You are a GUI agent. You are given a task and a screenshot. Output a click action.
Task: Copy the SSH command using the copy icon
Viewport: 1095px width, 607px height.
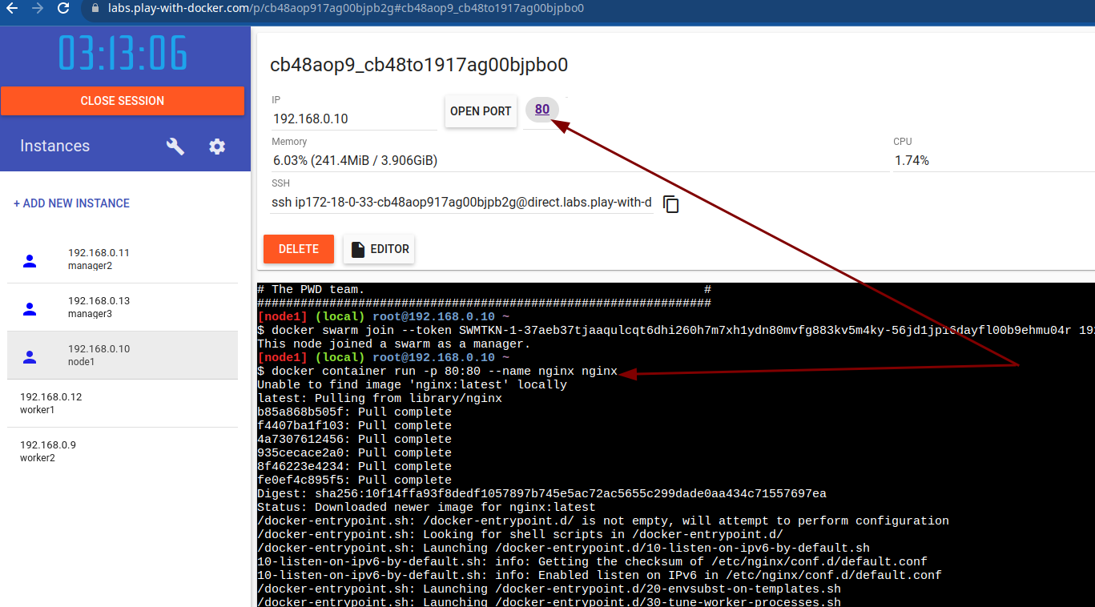point(670,204)
